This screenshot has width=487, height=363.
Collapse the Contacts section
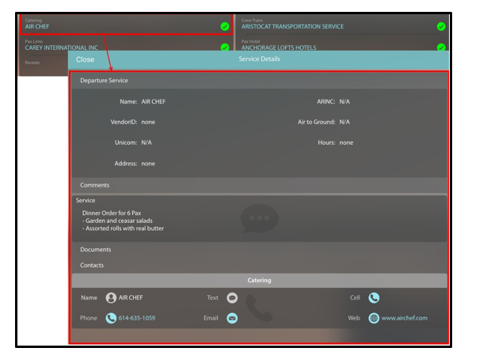[x=92, y=266]
